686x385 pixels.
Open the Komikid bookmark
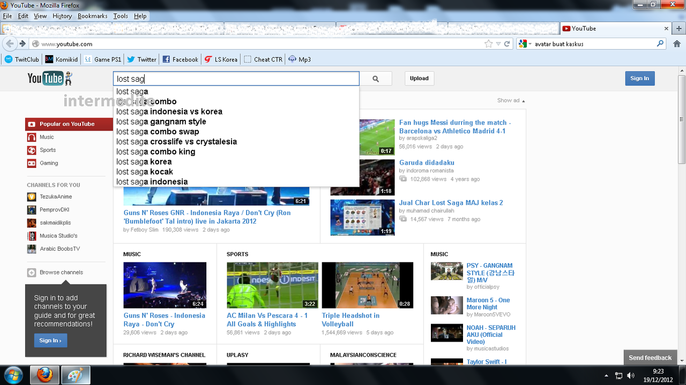click(61, 59)
